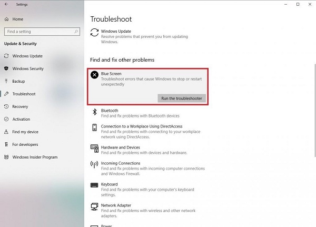Click the large Windows Update troubleshooter icon
Viewport: 316px width, 227px height.
click(x=94, y=33)
